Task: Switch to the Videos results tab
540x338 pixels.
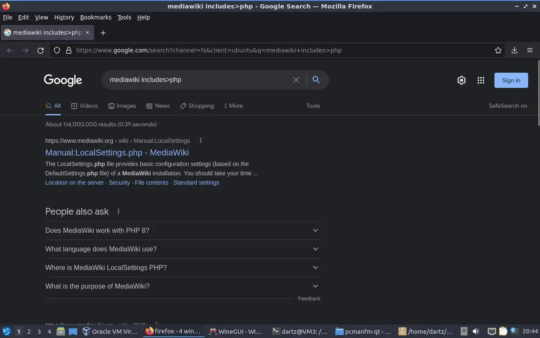Action: 84,106
